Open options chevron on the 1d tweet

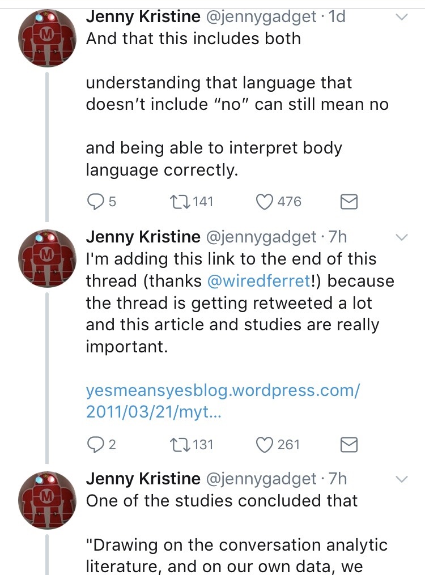coord(401,18)
